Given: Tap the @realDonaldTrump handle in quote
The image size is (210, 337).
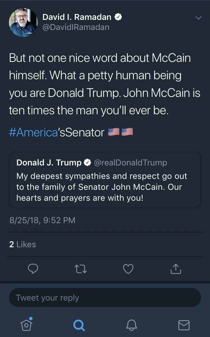Looking at the screenshot, I should (x=130, y=162).
